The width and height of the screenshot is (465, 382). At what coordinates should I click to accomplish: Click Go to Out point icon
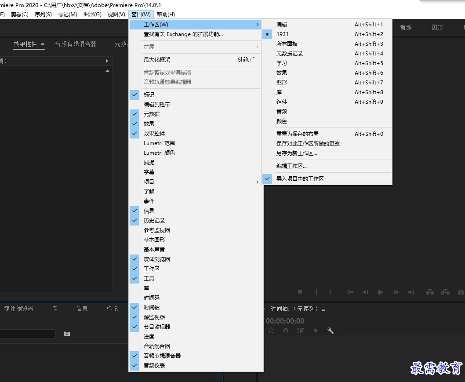(411, 292)
